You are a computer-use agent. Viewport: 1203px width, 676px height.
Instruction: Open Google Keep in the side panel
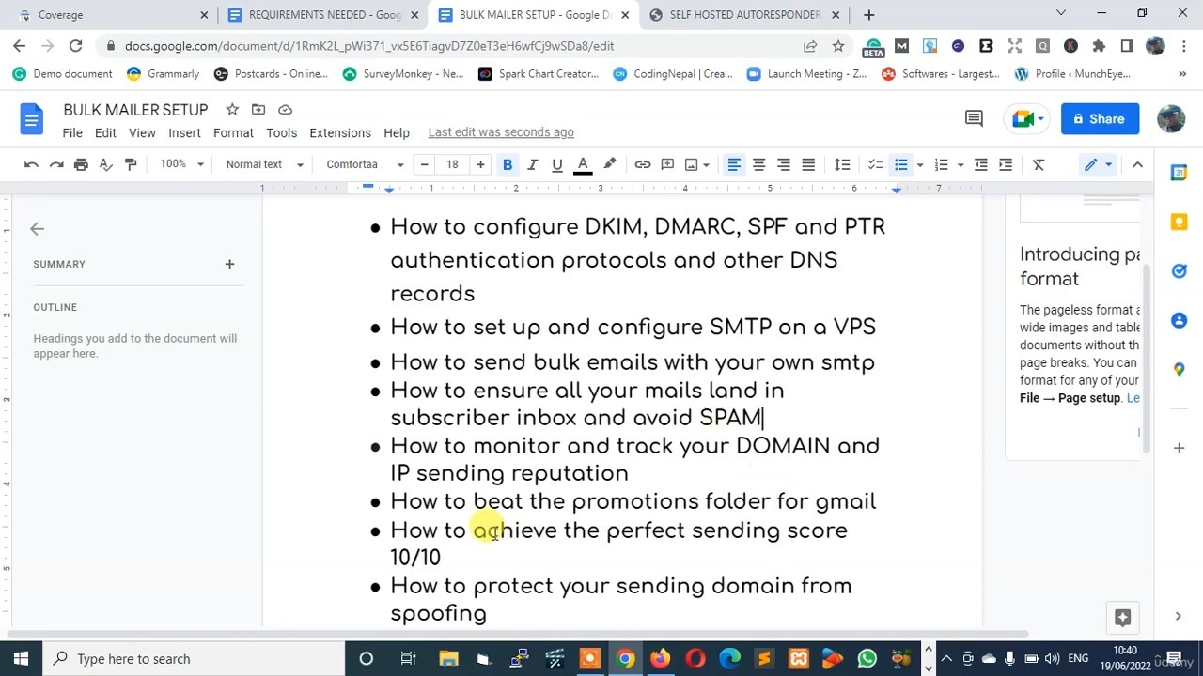1179,222
